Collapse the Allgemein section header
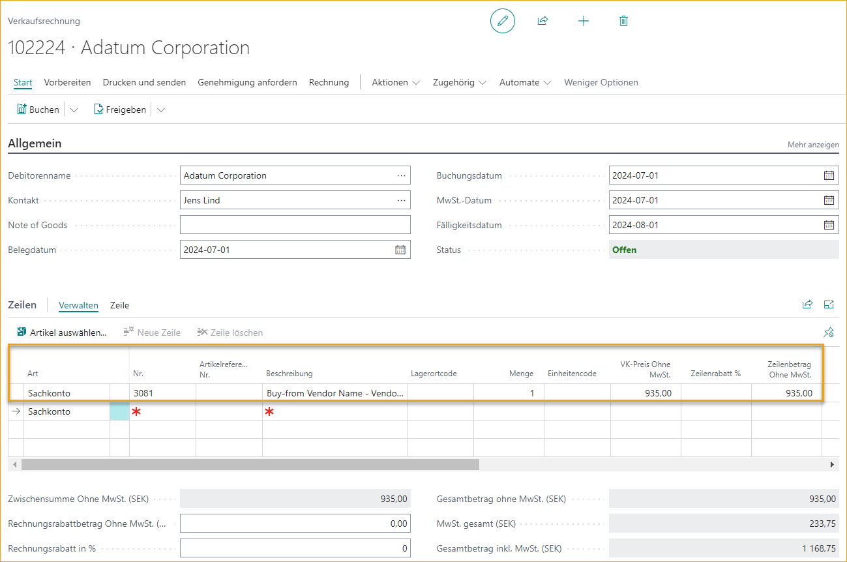Screen dimensions: 847x562 click(x=35, y=143)
